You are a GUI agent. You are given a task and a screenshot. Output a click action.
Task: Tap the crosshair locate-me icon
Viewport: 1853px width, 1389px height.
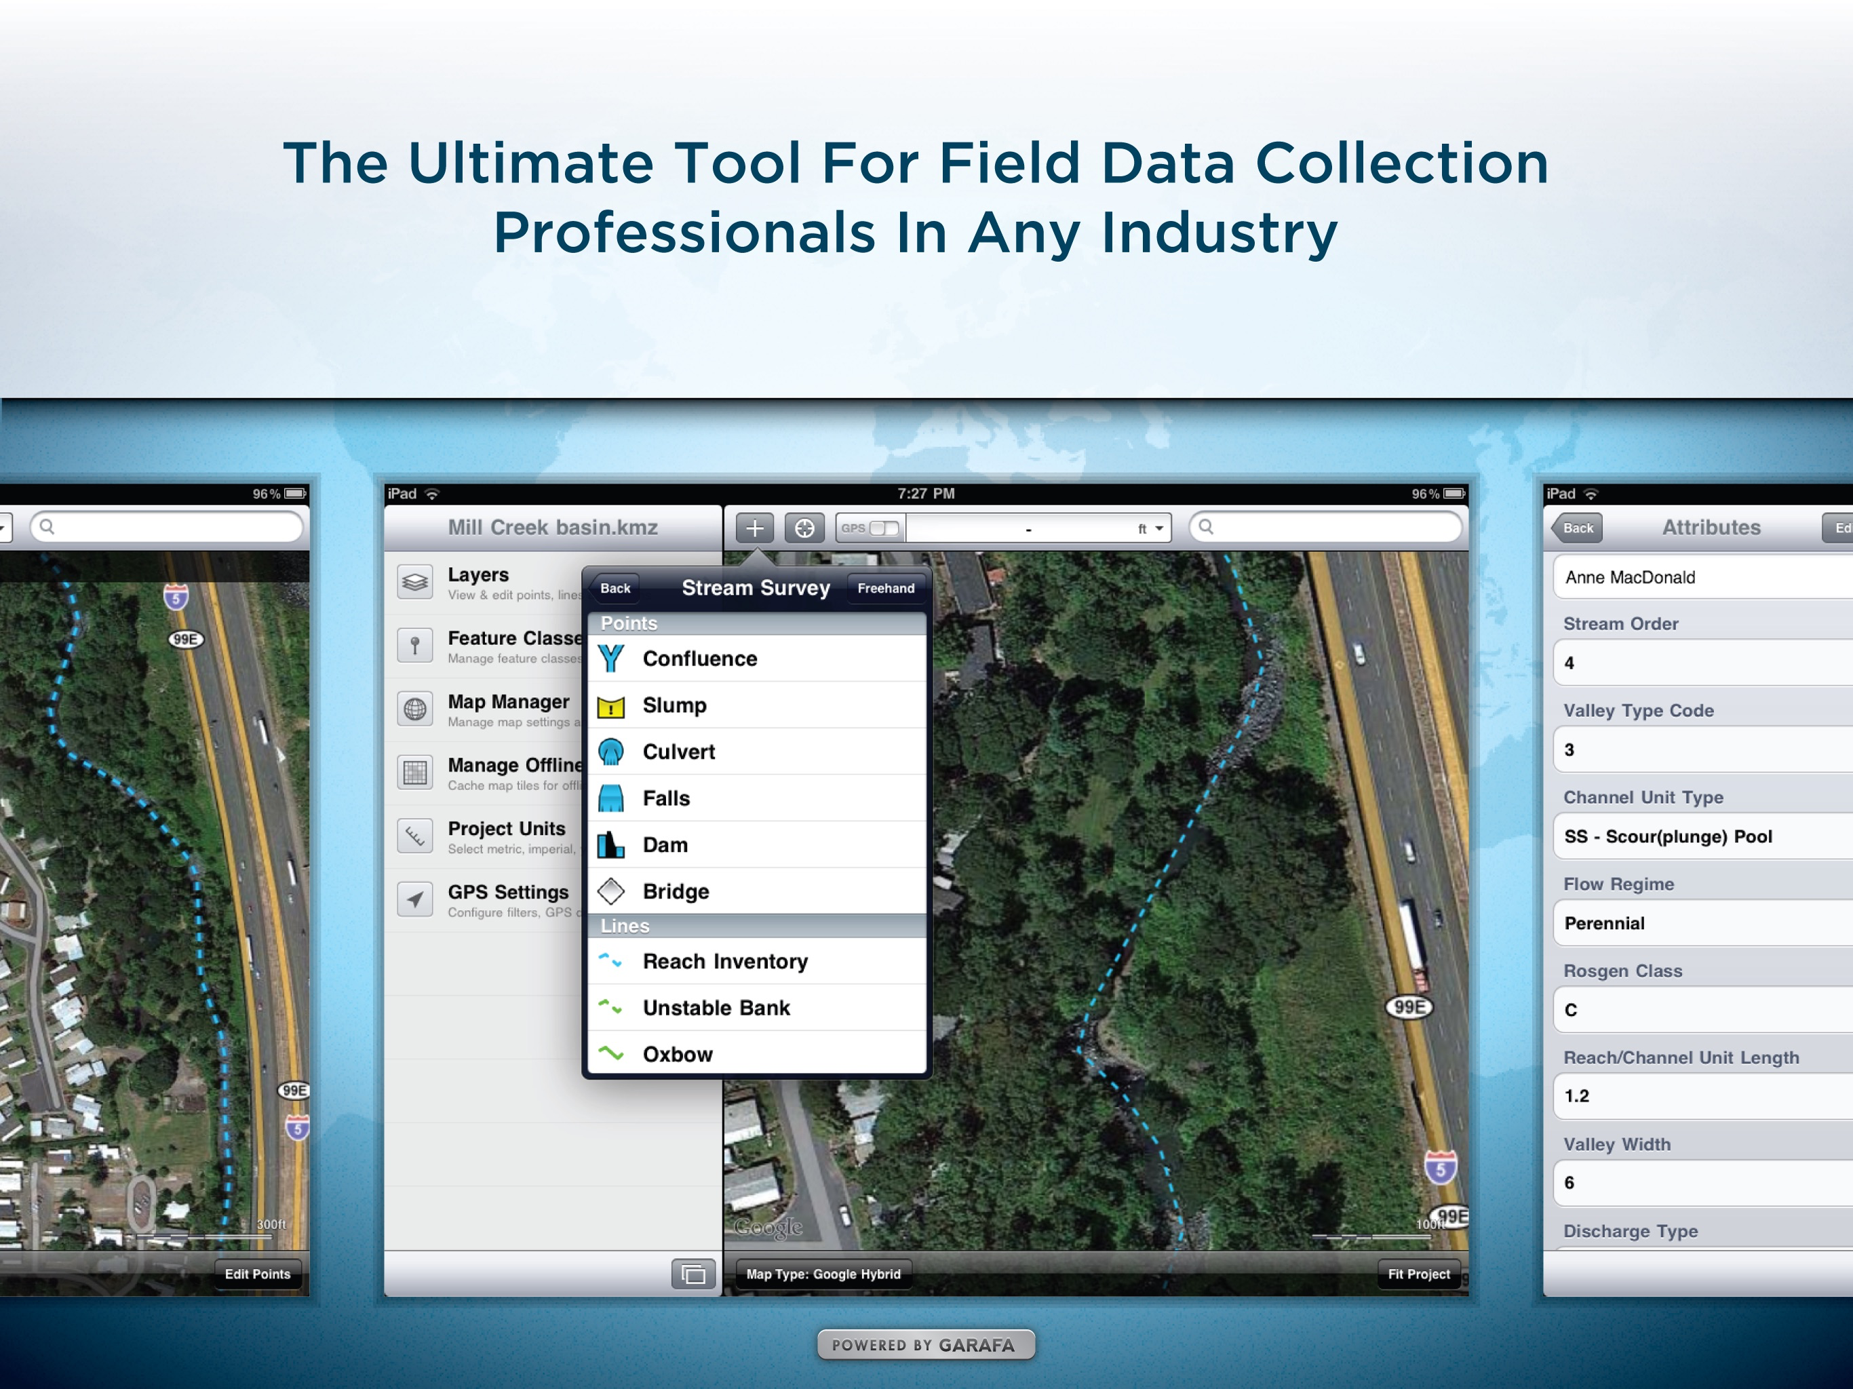point(804,528)
